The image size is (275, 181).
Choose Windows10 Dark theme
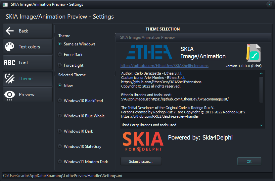75,131
